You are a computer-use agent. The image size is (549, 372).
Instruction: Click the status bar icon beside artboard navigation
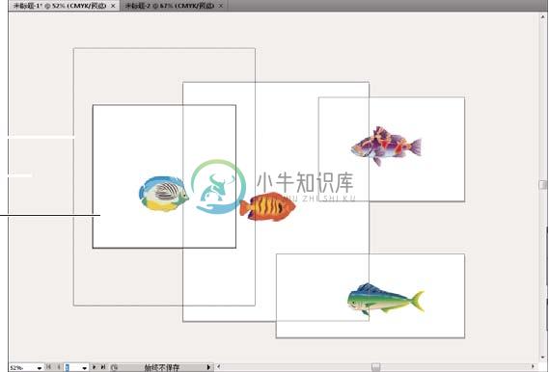pos(114,367)
